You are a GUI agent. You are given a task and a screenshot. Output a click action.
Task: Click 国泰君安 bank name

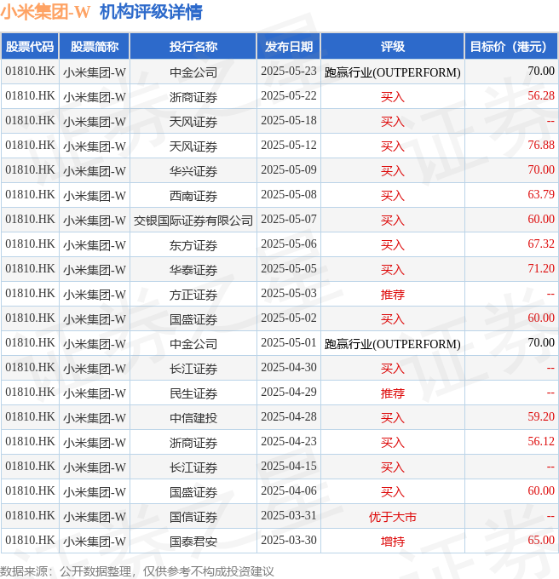tap(193, 542)
